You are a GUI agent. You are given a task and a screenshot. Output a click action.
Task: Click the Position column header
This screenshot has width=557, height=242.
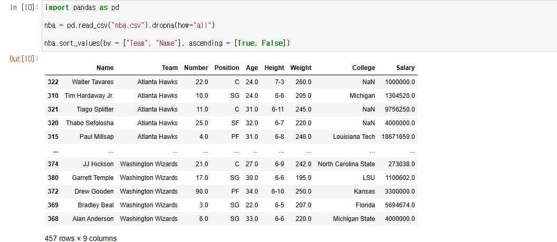[x=227, y=68]
